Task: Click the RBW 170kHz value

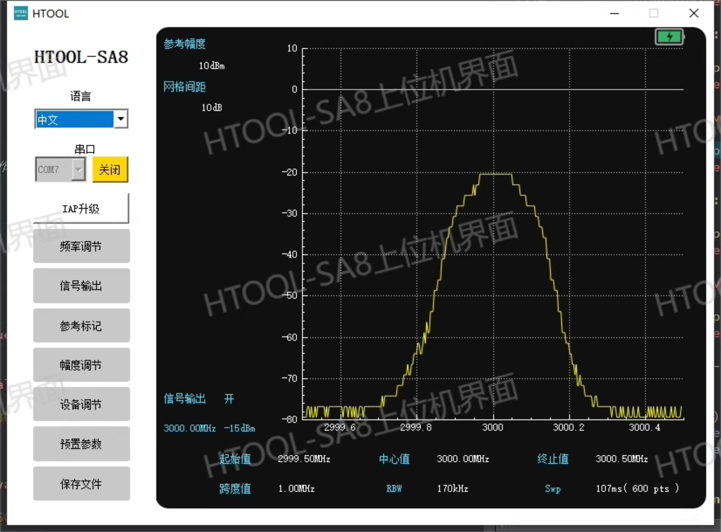Action: (x=452, y=489)
